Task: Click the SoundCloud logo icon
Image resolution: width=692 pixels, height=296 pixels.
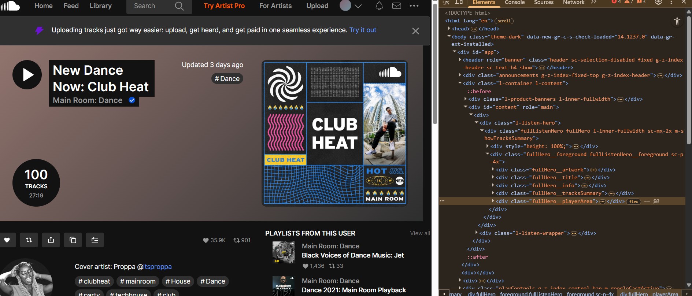Action: pos(10,5)
